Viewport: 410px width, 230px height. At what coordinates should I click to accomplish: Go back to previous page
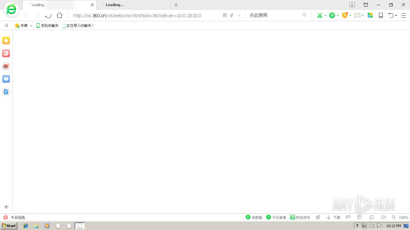point(26,15)
